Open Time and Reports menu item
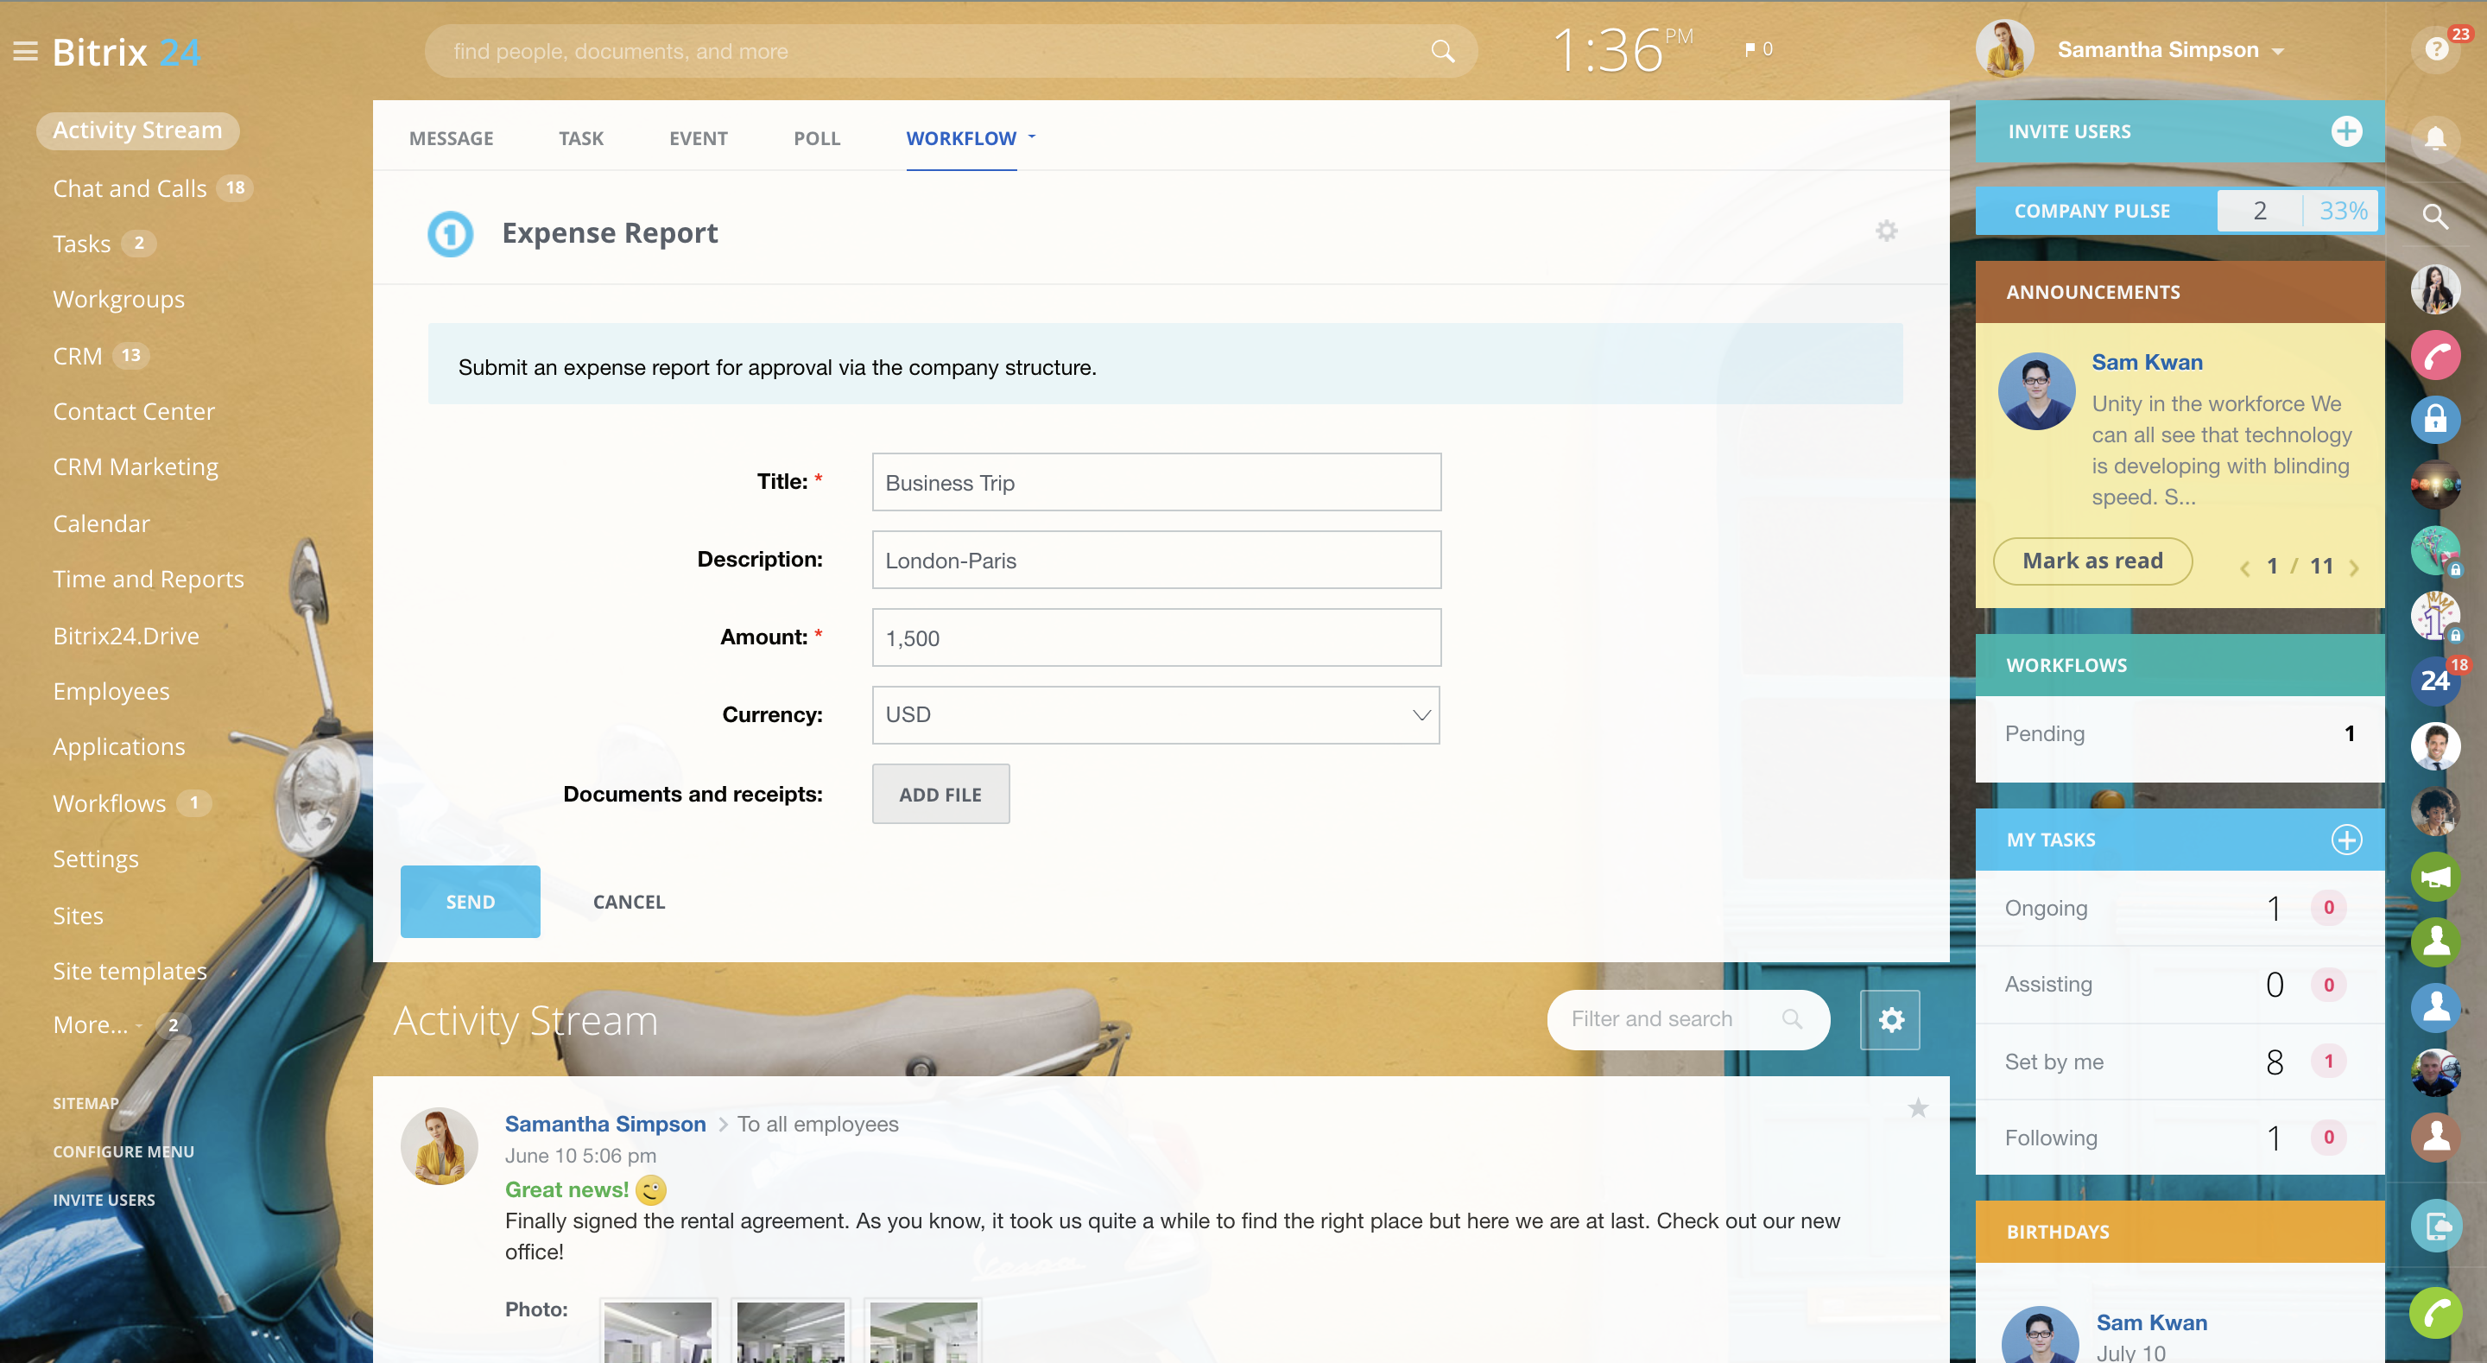This screenshot has height=1363, width=2487. (148, 579)
